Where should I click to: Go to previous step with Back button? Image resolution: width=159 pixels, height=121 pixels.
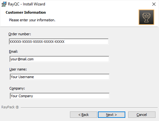(84, 115)
